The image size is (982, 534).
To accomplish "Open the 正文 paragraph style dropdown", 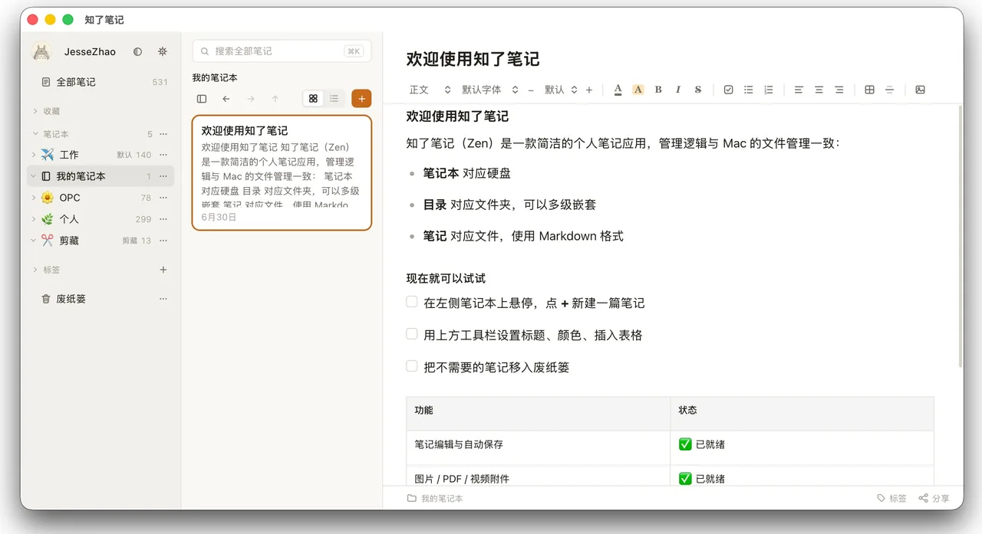I will (x=430, y=90).
